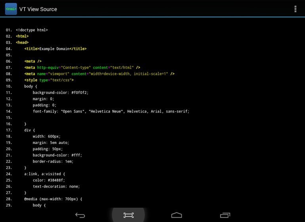Click the a:link, a:visited selector line
Viewport: 305px width, 222px height.
44,174
